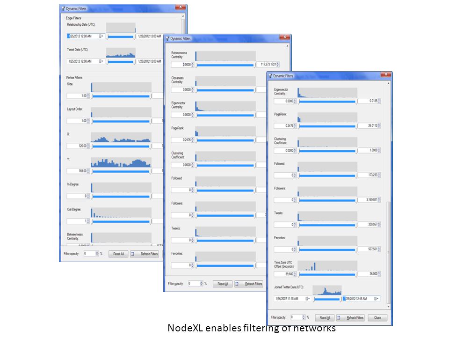Click Reset All in the middle Dynamic Filters window
The image size is (449, 337).
(223, 284)
